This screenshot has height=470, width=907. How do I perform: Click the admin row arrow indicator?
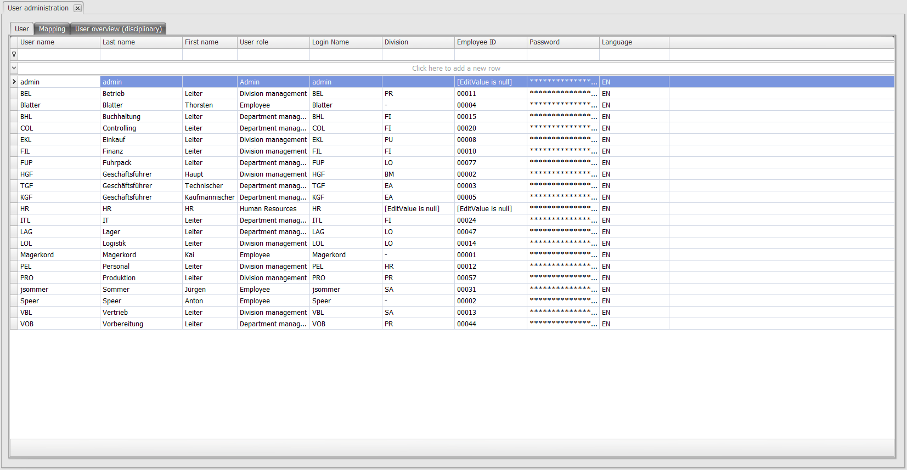(14, 82)
